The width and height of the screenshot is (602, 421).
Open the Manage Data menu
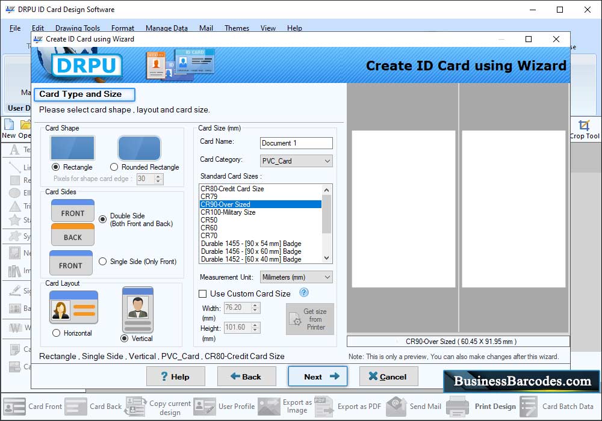click(167, 28)
